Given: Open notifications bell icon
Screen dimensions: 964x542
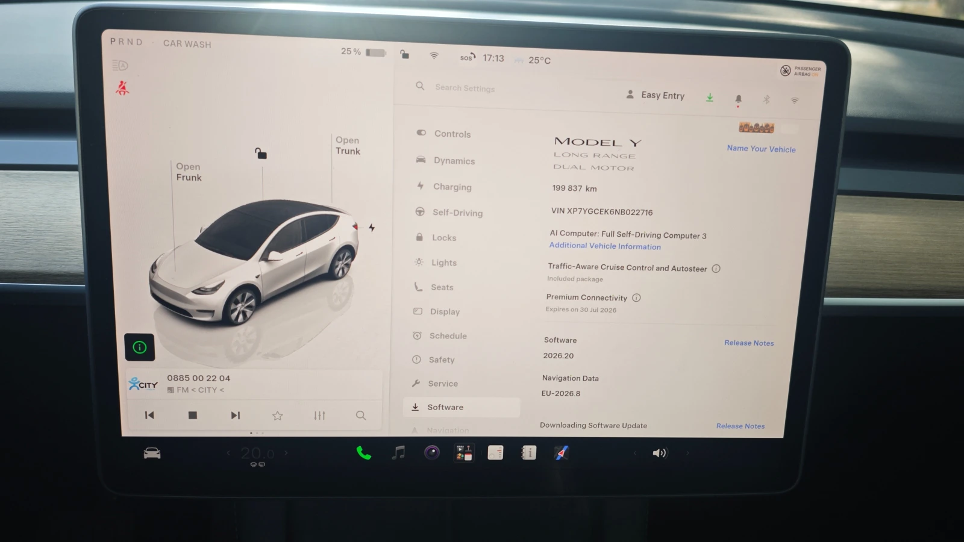Looking at the screenshot, I should (738, 99).
